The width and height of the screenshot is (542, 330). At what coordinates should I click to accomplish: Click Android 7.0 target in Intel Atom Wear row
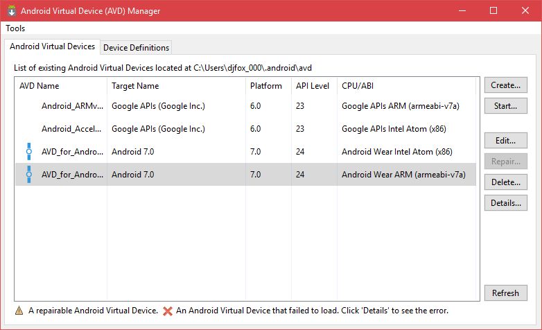coord(133,152)
